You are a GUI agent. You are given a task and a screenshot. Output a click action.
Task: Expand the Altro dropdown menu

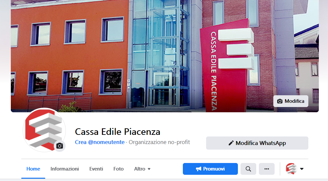tap(142, 169)
